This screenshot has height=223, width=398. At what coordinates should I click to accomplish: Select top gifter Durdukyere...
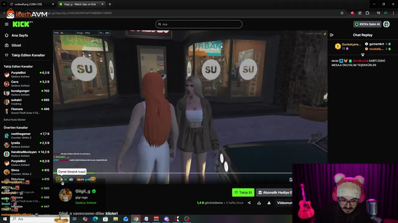(x=348, y=46)
